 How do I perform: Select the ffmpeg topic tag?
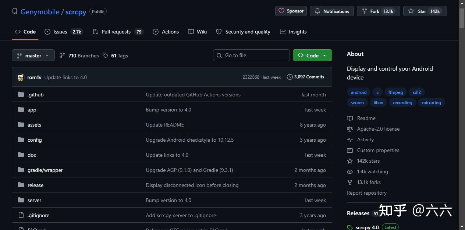(x=395, y=92)
